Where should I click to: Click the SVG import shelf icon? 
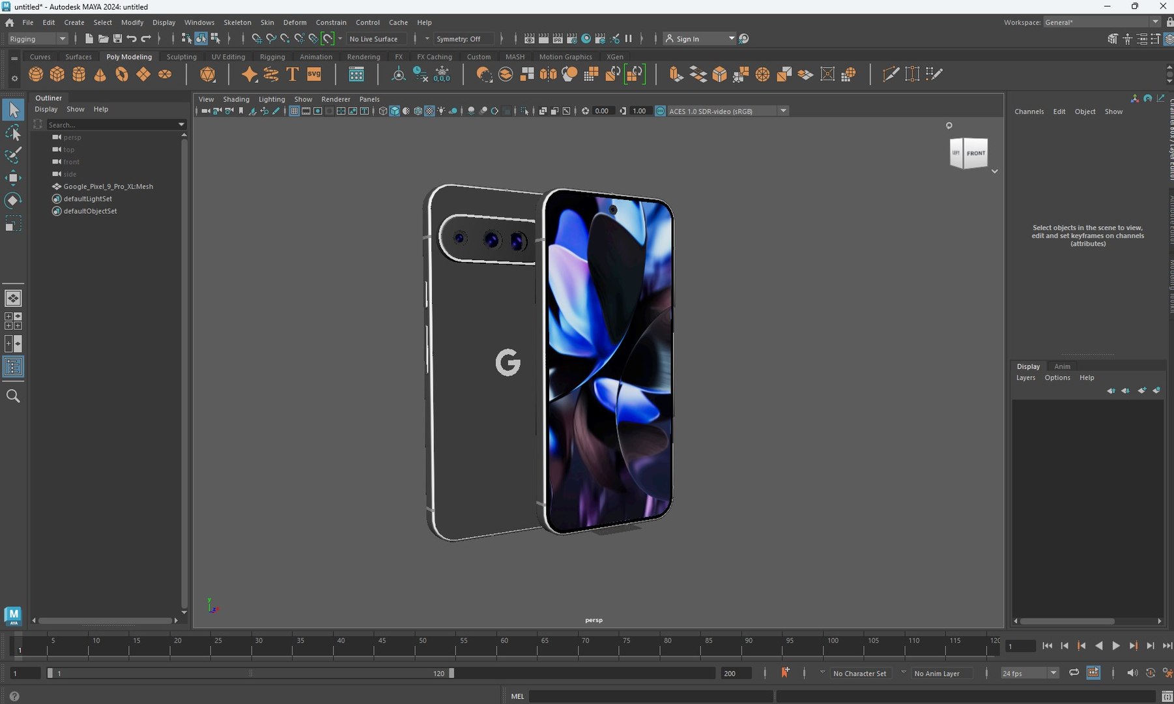click(x=314, y=74)
